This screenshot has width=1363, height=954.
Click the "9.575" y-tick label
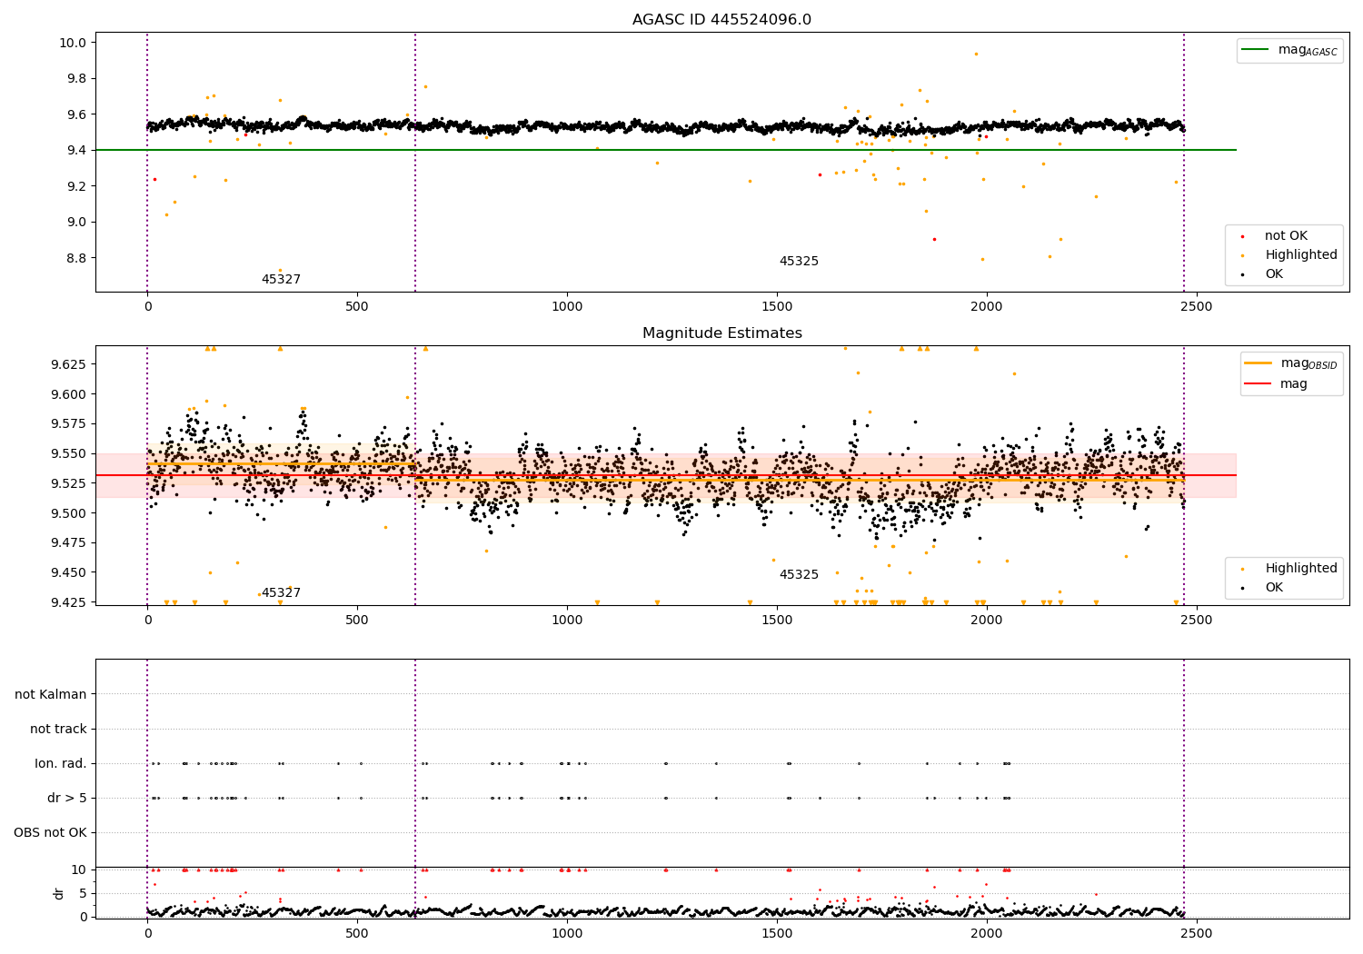[x=69, y=424]
